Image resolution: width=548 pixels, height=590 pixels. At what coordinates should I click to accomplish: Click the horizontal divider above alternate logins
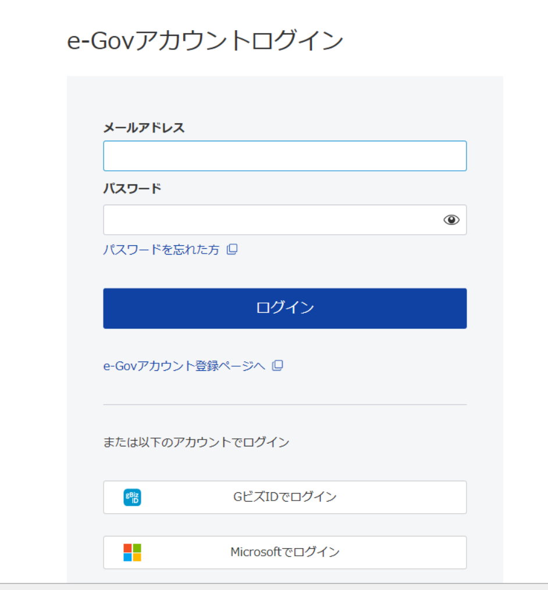(x=284, y=405)
